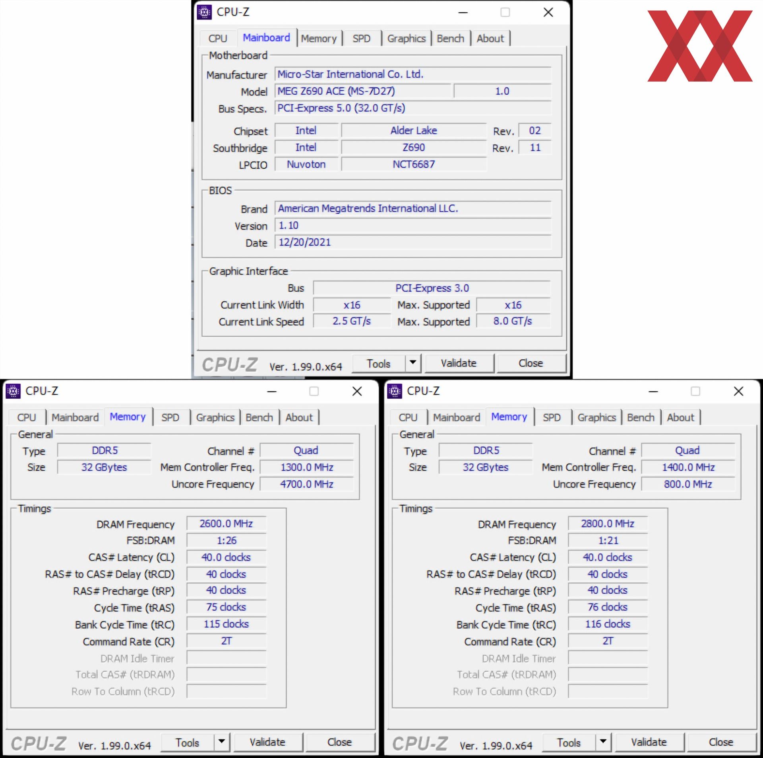Open SPD tab in Mainboard window

[x=362, y=39]
